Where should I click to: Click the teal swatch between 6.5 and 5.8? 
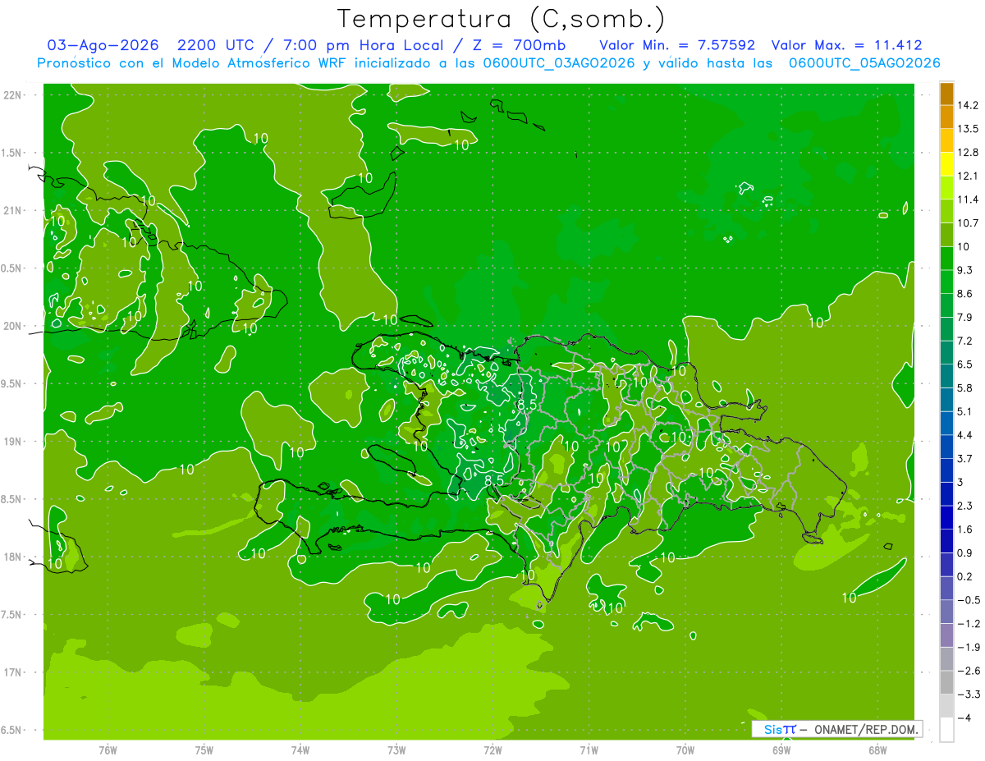click(x=946, y=377)
